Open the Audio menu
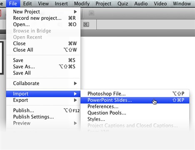195x150 pixels. [x=141, y=4]
